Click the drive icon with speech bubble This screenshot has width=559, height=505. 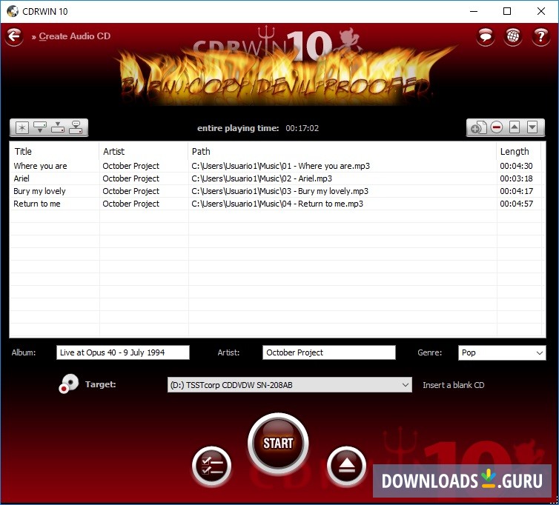point(76,127)
